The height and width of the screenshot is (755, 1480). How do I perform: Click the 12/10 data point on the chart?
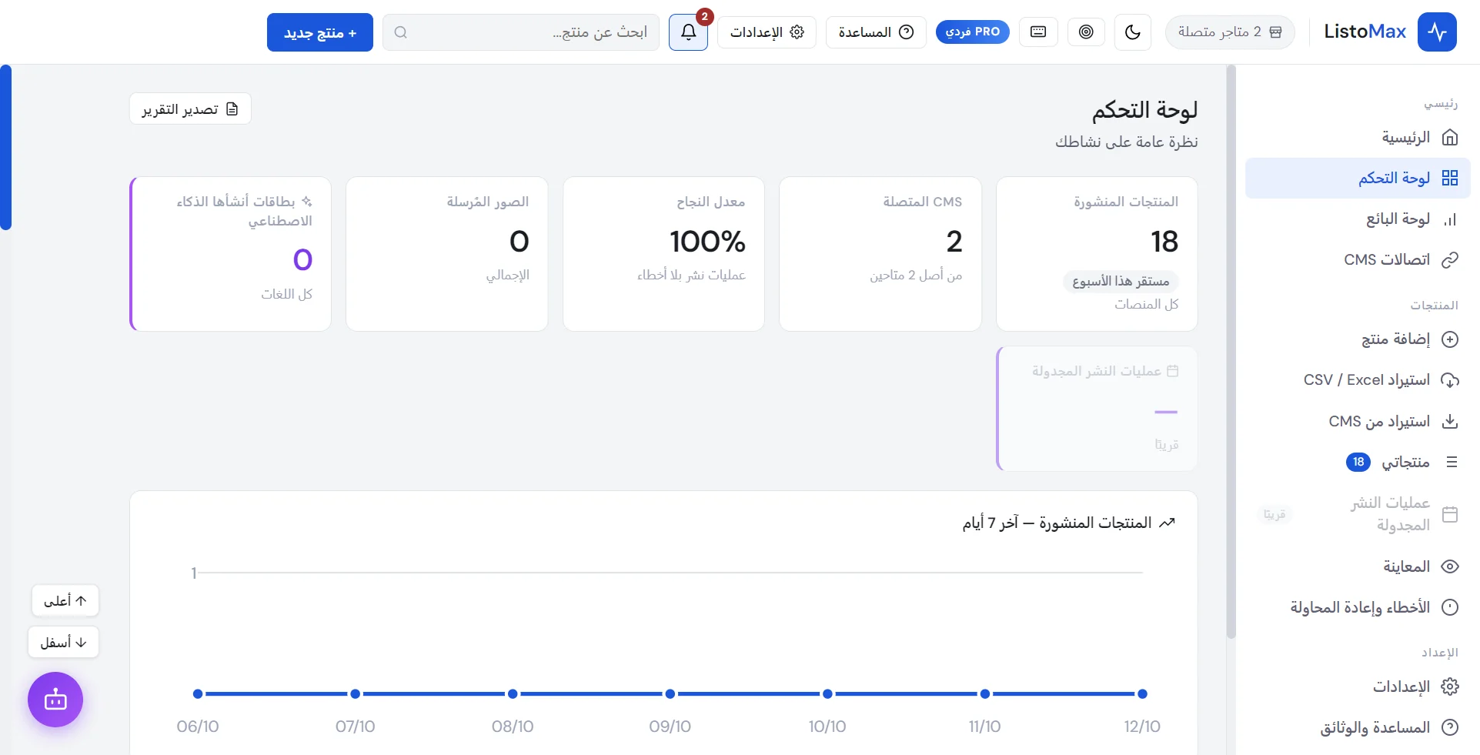[1142, 694]
